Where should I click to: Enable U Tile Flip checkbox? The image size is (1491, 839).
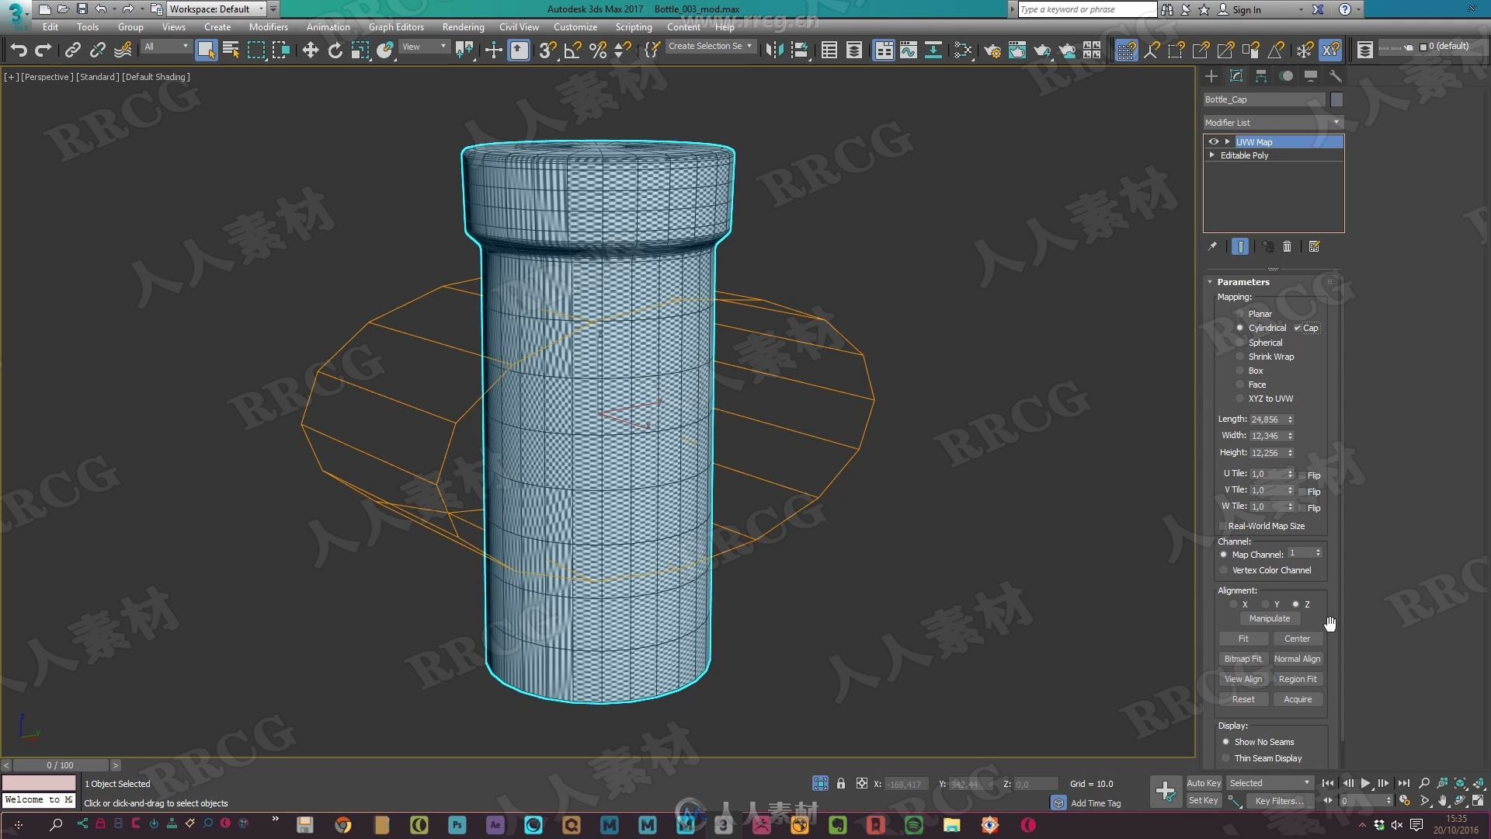point(1302,475)
